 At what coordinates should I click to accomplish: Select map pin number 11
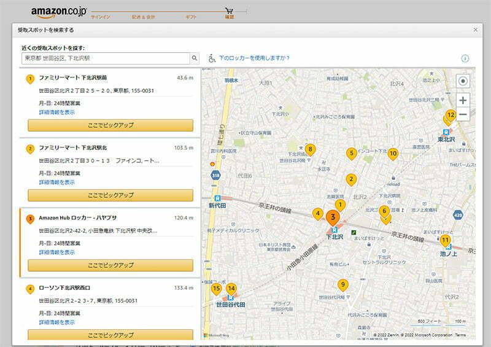click(445, 241)
